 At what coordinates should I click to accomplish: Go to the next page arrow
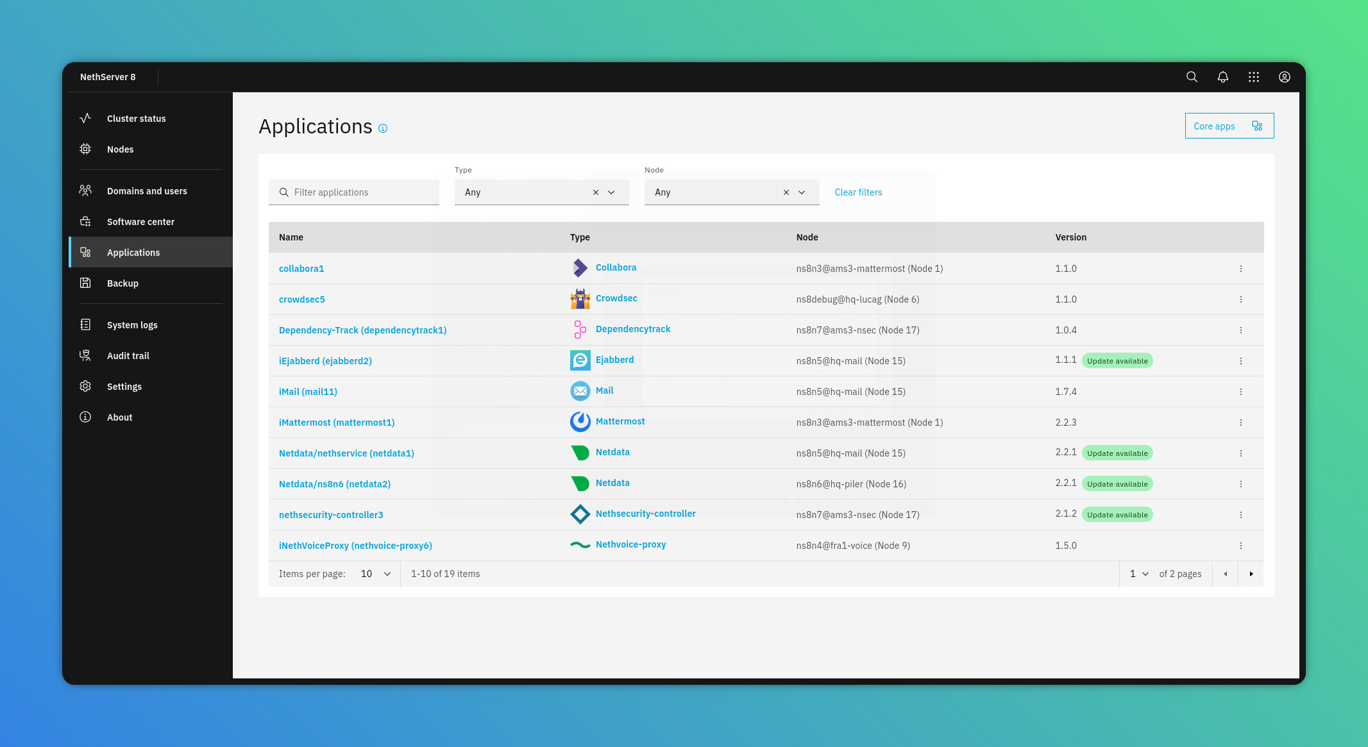tap(1251, 574)
